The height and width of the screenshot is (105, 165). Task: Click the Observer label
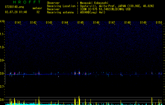(x=53, y=3)
